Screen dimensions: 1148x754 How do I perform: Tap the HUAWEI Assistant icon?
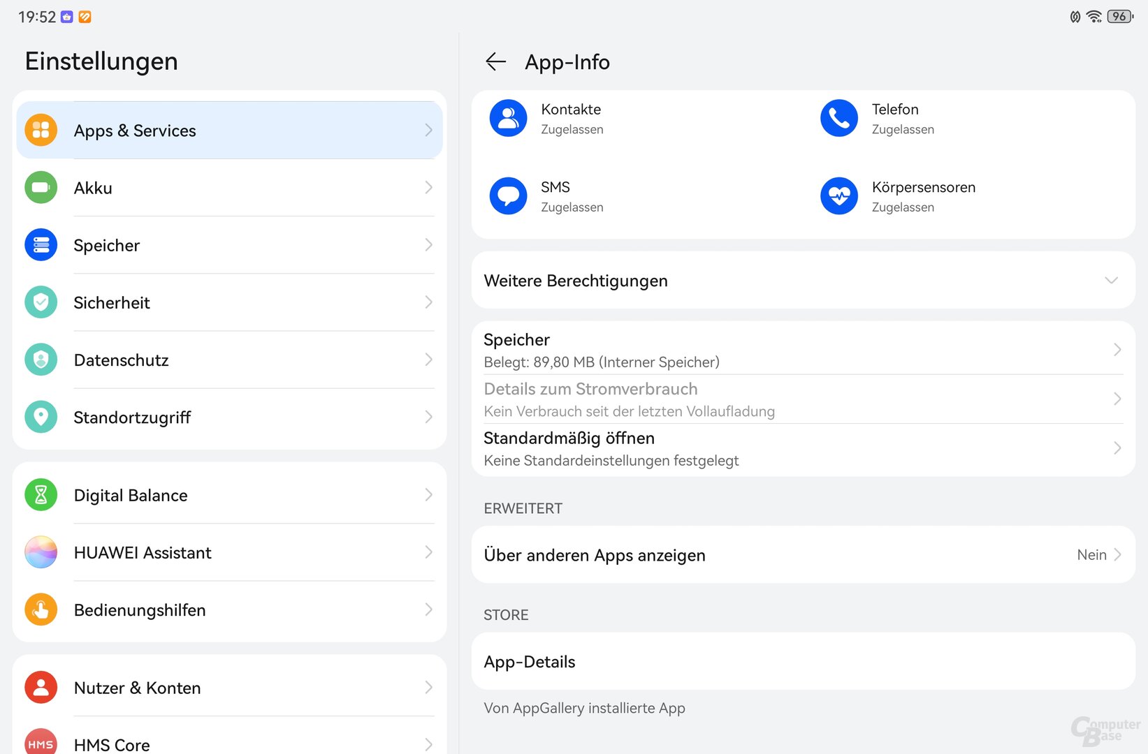tap(41, 552)
